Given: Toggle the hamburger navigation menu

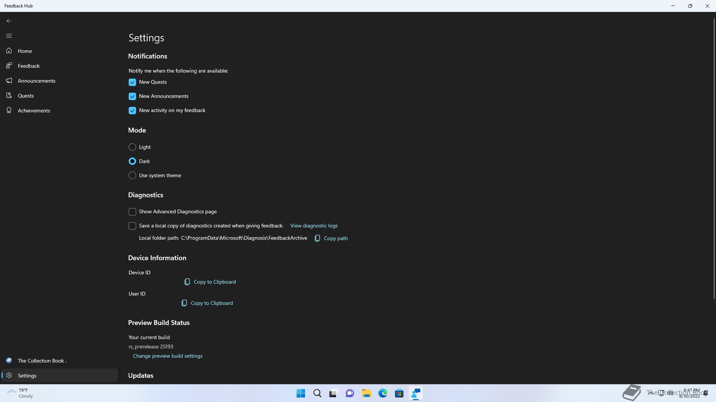Looking at the screenshot, I should (9, 36).
